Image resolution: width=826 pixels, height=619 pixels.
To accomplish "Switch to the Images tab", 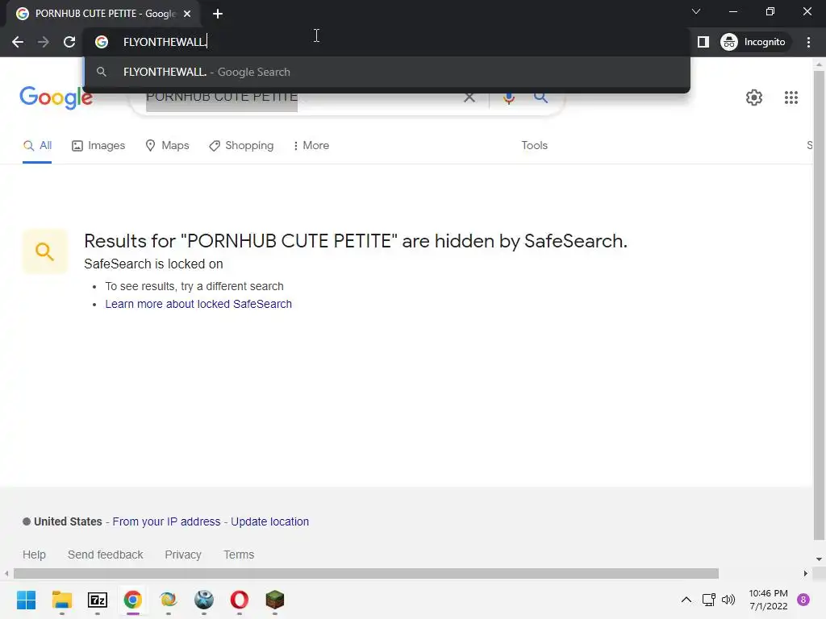I will pyautogui.click(x=98, y=145).
